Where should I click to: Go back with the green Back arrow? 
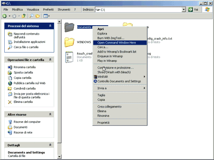pyautogui.click(x=5, y=16)
